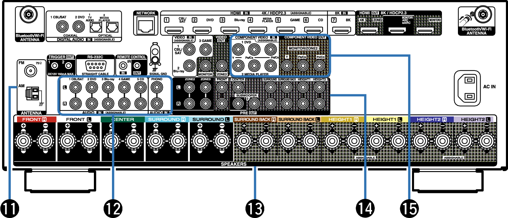508x218 pixels.
Task: Select the REMOTE CONTROL IN jack
Action: pos(123,65)
